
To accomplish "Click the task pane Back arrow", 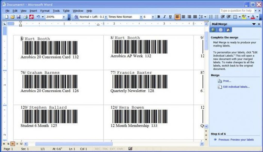I will point(213,30).
